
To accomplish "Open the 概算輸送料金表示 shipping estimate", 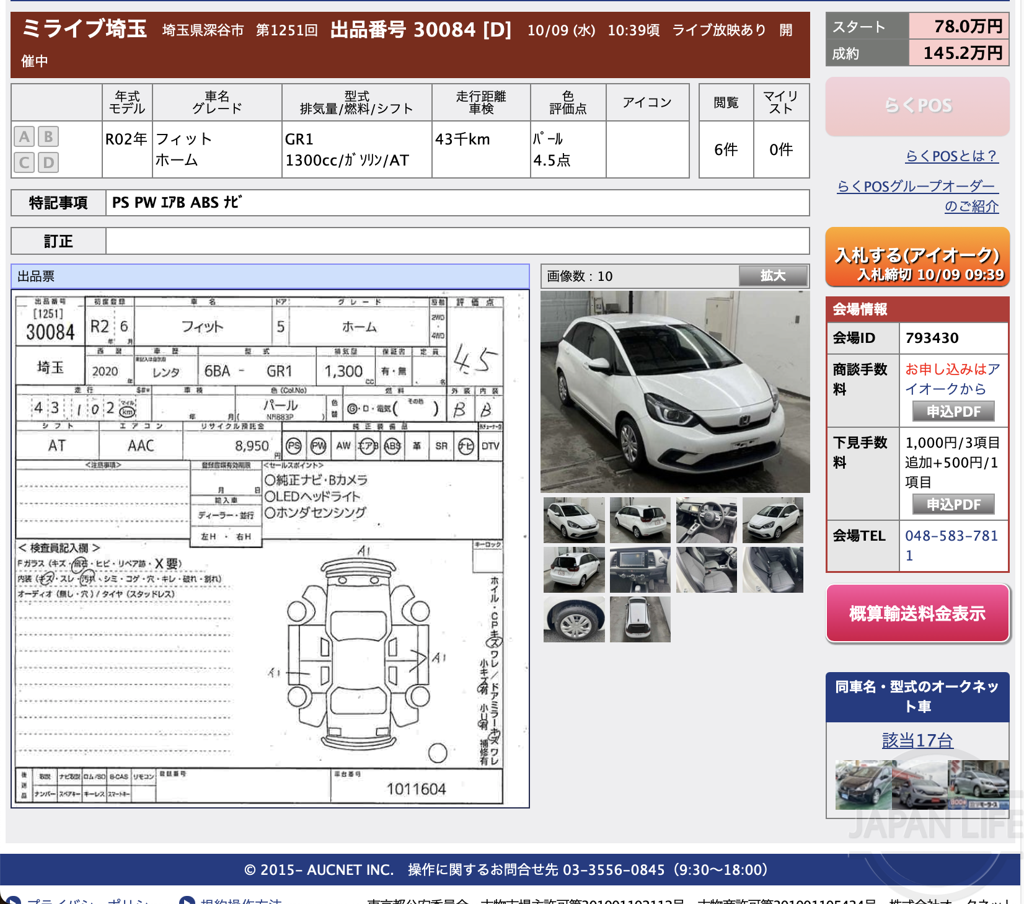I will tap(917, 613).
